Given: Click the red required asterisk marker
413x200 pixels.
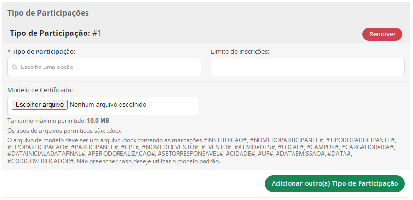Looking at the screenshot, I should tap(9, 51).
